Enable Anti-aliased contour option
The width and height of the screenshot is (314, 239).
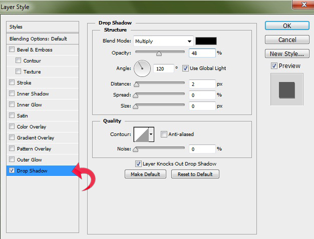[164, 134]
